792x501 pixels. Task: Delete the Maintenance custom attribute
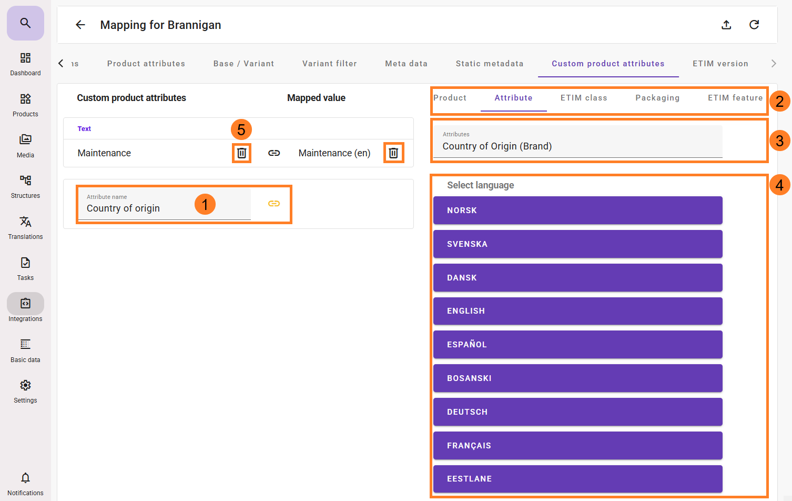tap(242, 153)
